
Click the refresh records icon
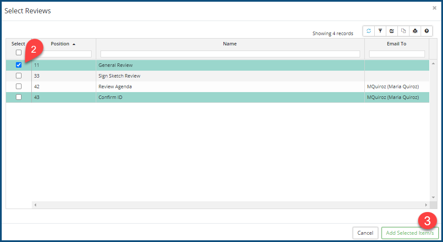pyautogui.click(x=369, y=31)
